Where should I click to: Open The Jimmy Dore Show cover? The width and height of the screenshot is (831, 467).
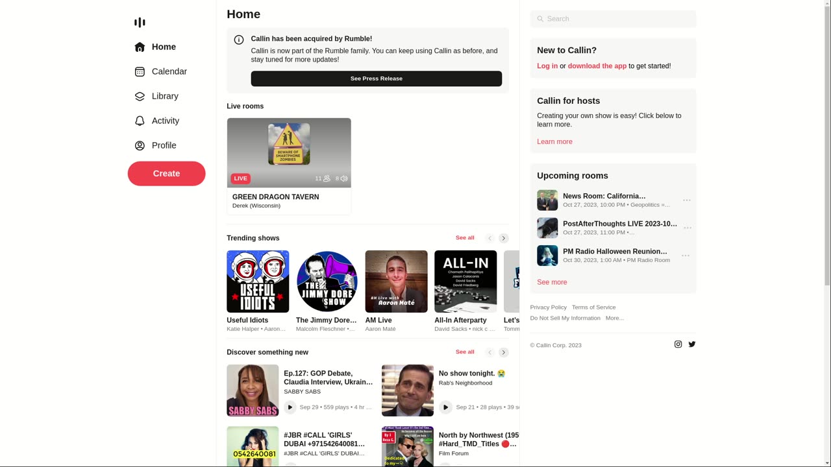point(327,281)
